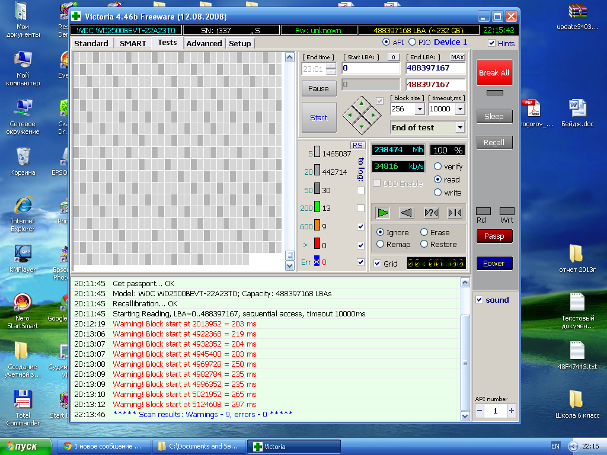The width and height of the screenshot is (607, 455).
Task: Click the Tests tab
Action: click(167, 43)
